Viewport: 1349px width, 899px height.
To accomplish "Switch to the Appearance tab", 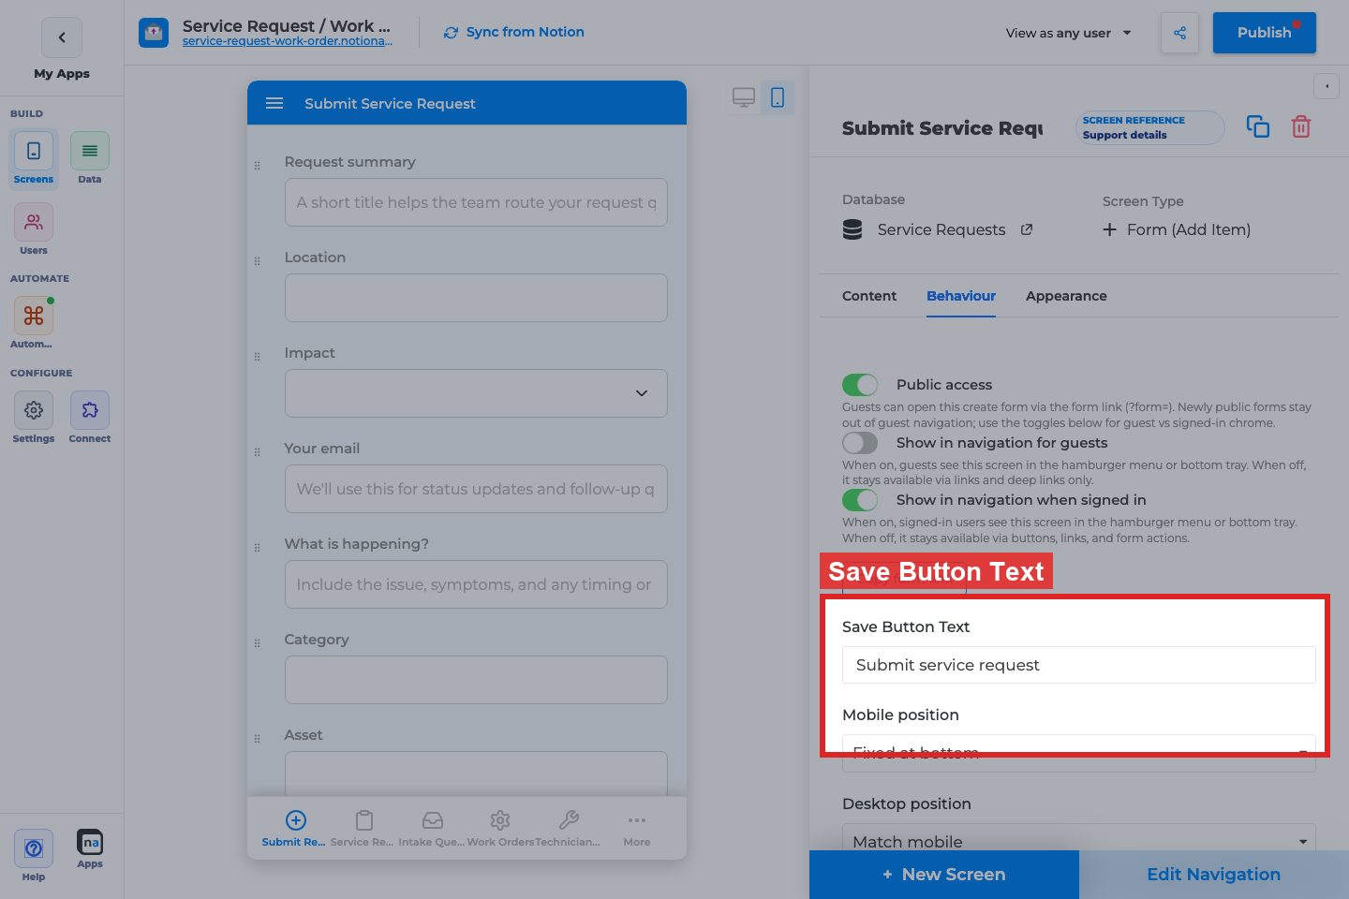I will 1066,296.
